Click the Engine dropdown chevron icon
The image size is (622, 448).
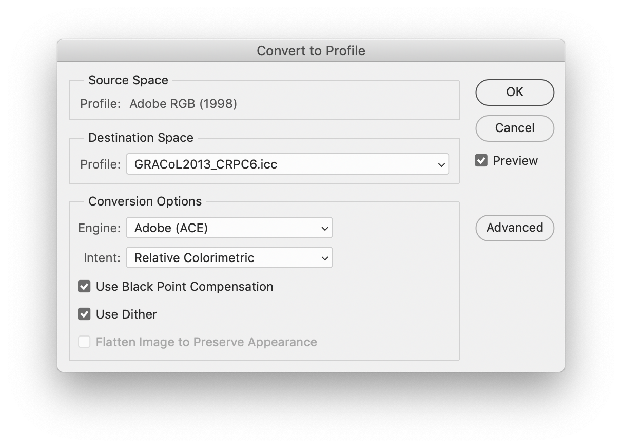324,228
